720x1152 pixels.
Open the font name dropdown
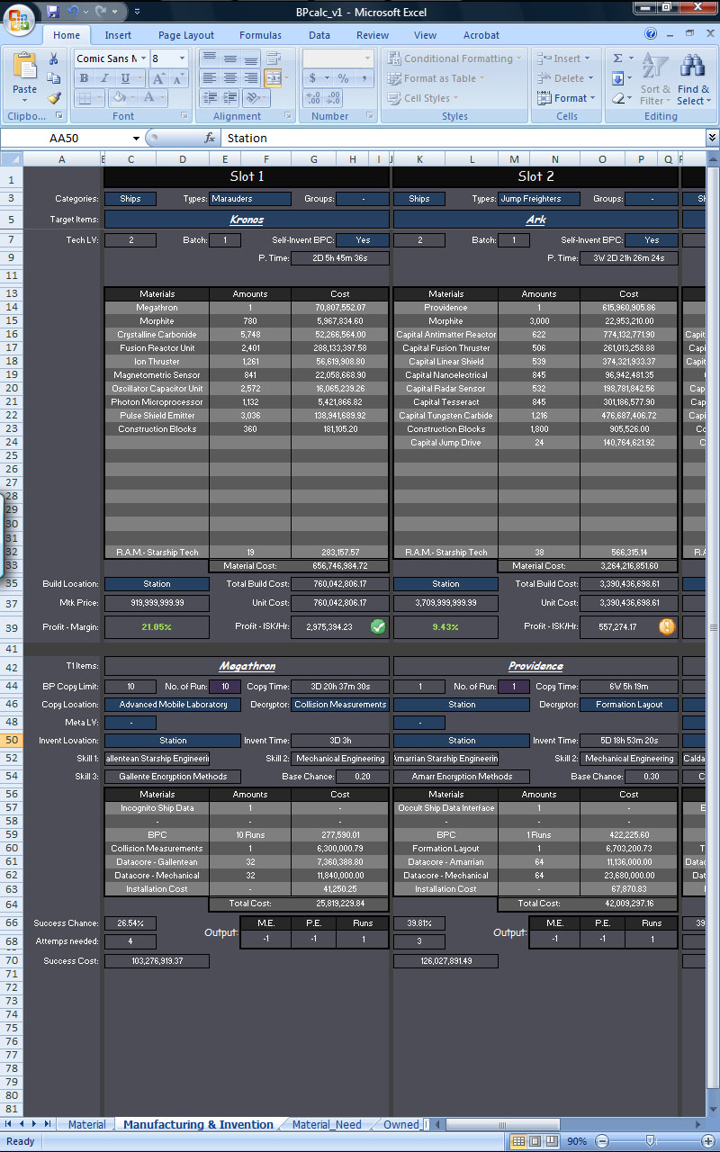pyautogui.click(x=141, y=58)
